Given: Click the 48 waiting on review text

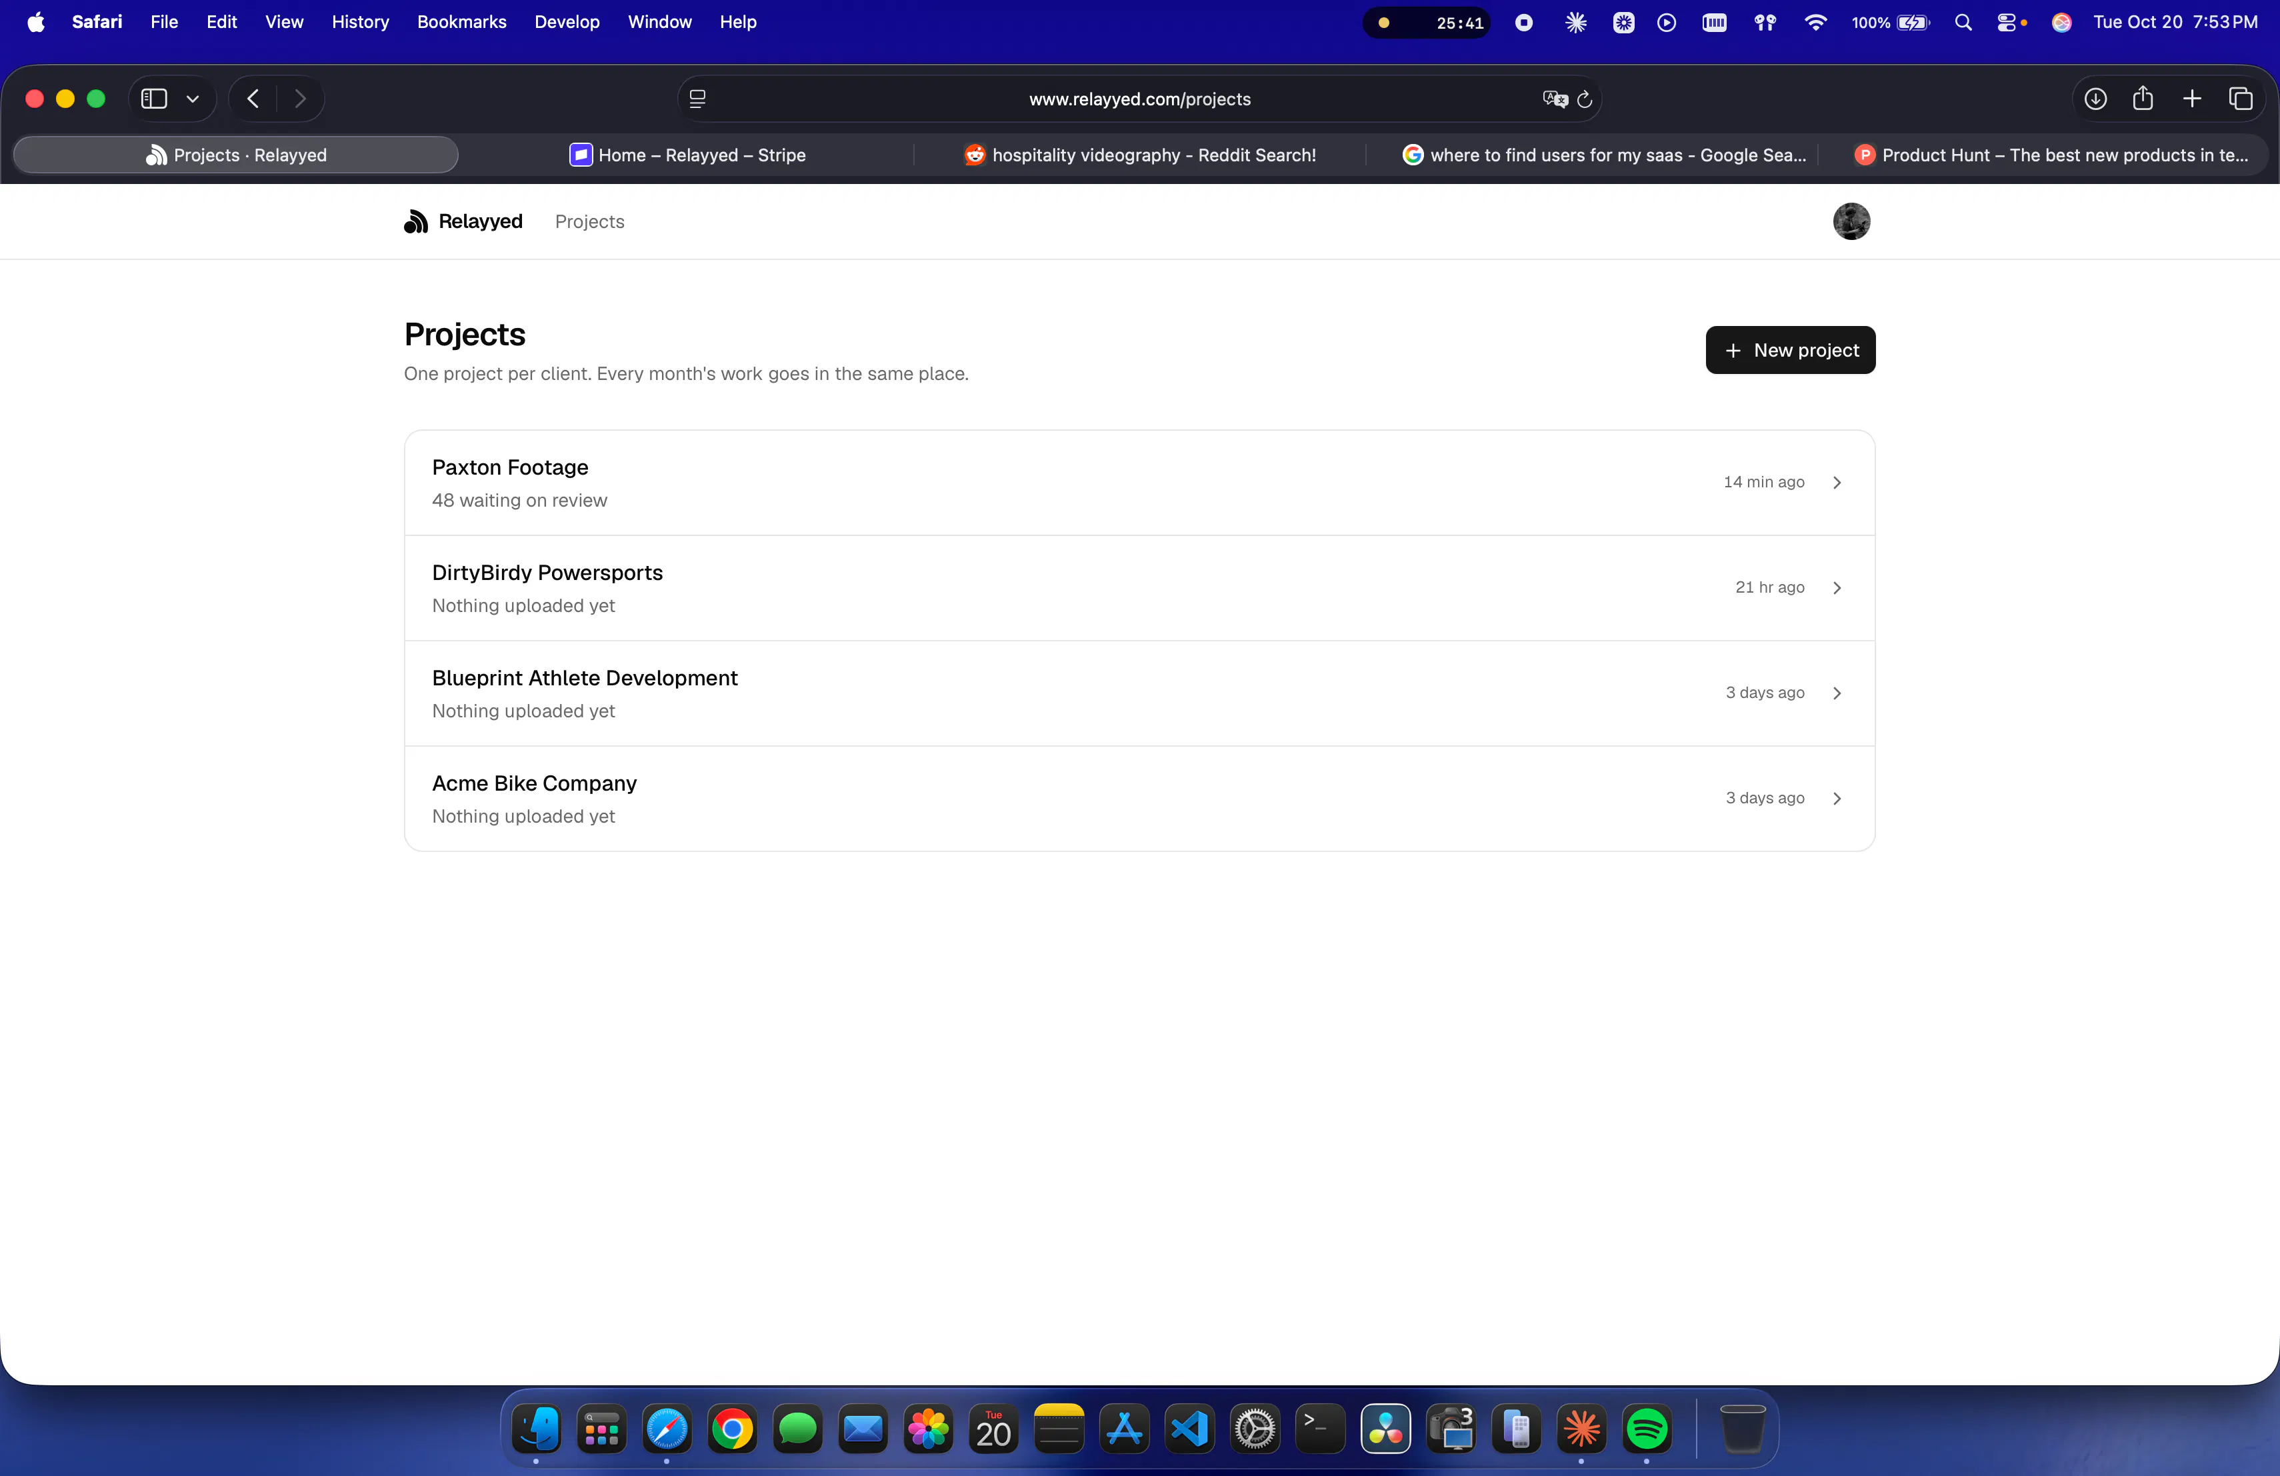Looking at the screenshot, I should tap(519, 500).
